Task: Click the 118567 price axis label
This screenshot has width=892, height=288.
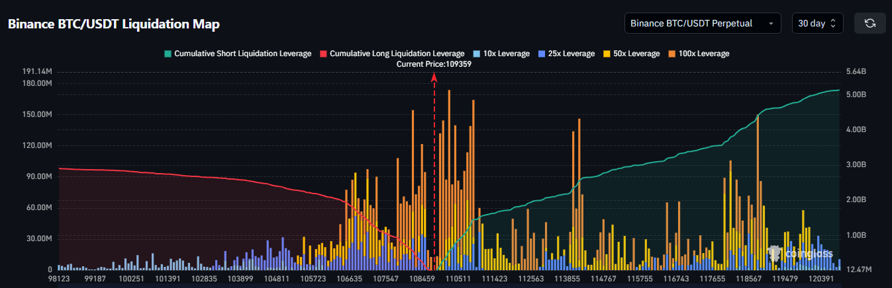Action: [x=749, y=279]
